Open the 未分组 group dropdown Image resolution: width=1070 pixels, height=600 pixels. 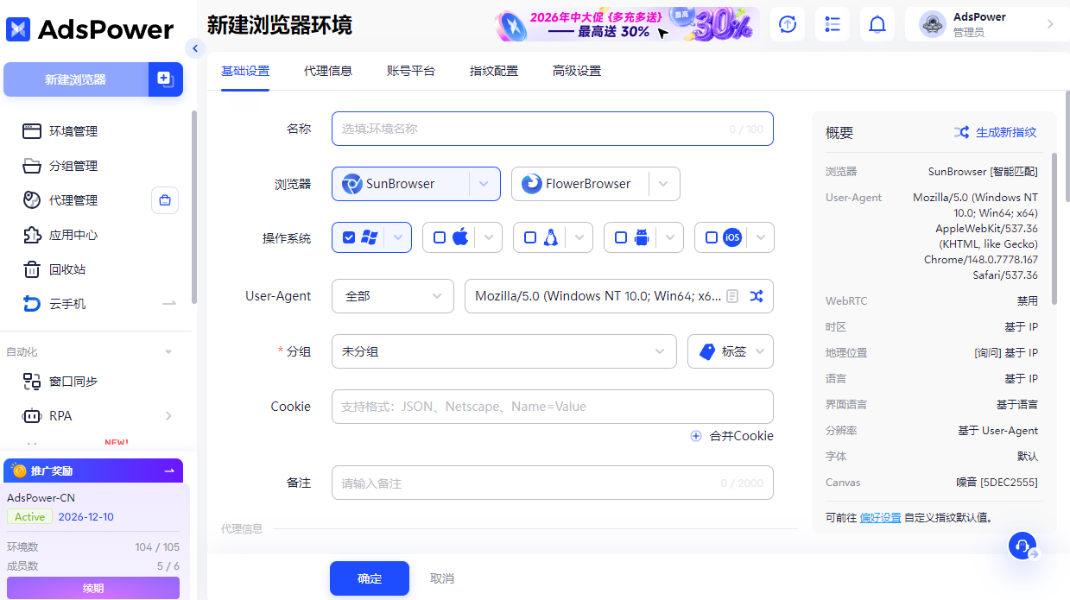(504, 351)
